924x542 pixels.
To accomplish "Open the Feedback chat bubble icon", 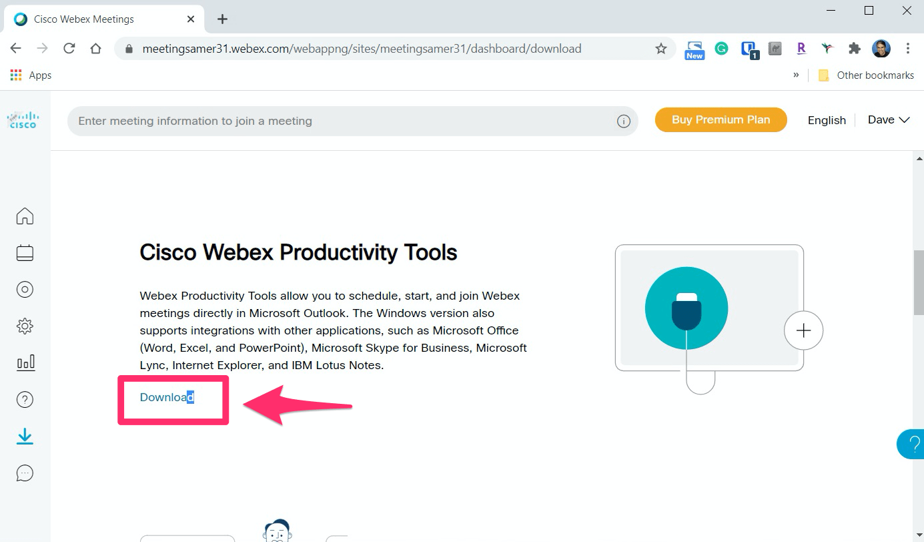I will [x=25, y=473].
